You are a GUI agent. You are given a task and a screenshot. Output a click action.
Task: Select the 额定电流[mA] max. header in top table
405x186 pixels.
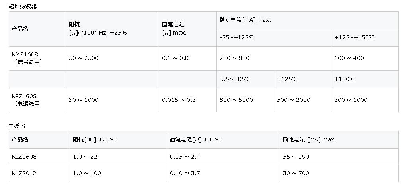click(x=245, y=20)
